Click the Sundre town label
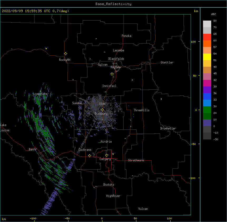The height and width of the screenshot is (222, 227). pos(77,103)
